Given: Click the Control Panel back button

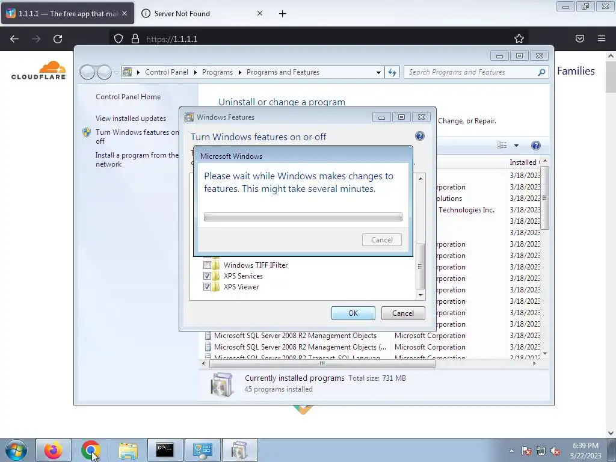Looking at the screenshot, I should pos(88,72).
